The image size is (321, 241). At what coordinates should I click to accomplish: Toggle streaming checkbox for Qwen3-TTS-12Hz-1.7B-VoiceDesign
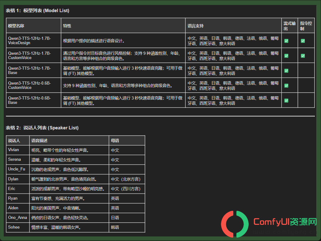click(286, 41)
